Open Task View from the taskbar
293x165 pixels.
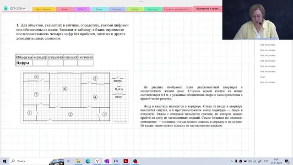(69, 161)
